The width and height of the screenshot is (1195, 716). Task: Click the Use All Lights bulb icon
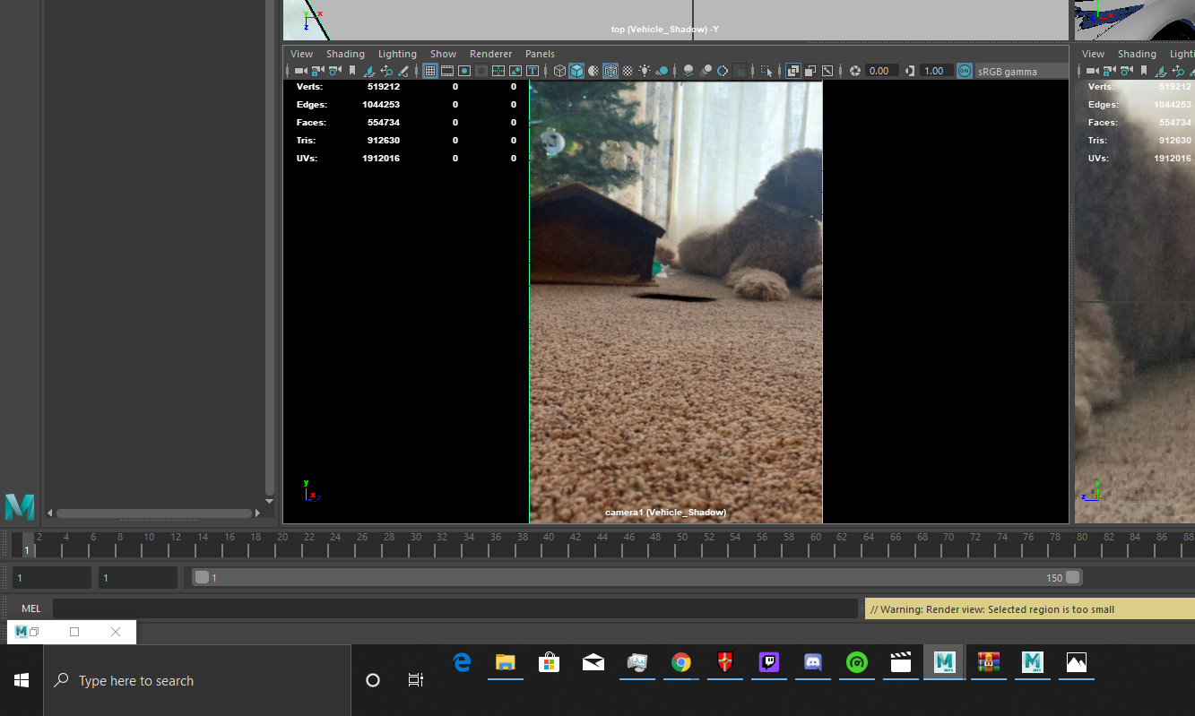[645, 71]
